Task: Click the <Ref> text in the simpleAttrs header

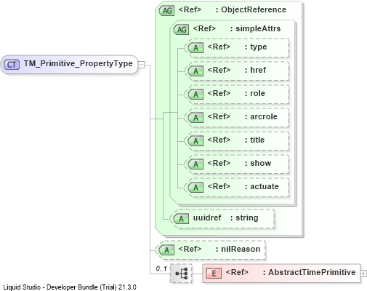Action: click(204, 28)
